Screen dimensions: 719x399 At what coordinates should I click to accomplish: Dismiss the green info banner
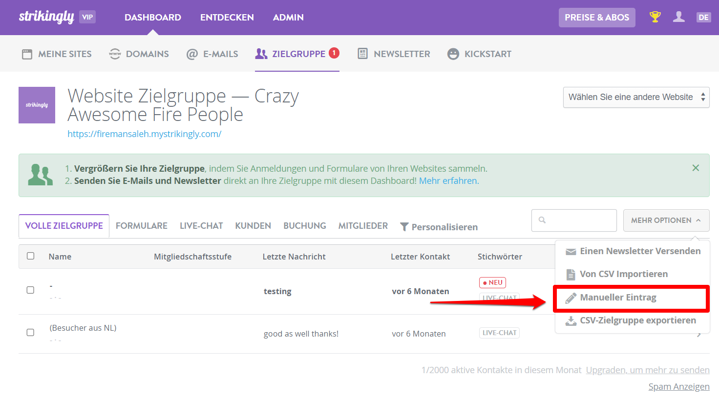[x=696, y=168]
